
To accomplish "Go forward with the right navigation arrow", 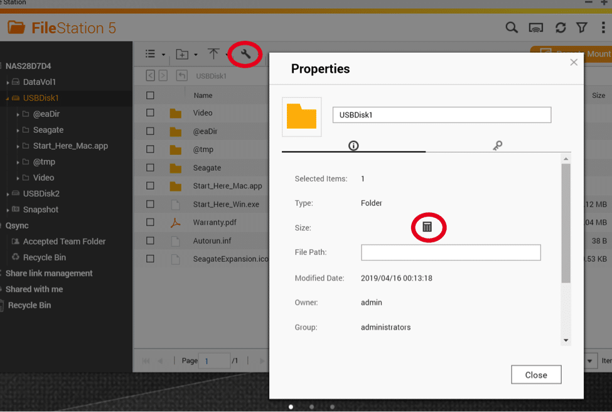I will click(163, 75).
